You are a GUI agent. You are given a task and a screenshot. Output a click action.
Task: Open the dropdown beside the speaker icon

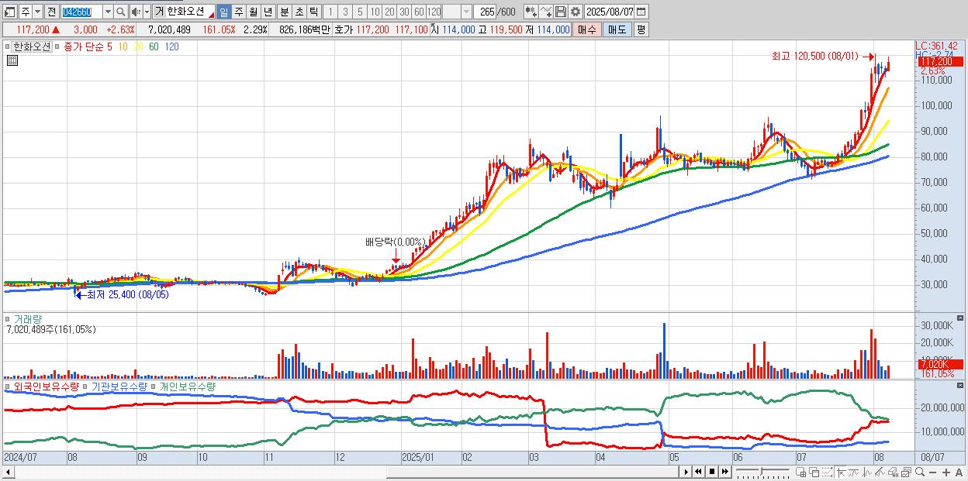point(147,12)
